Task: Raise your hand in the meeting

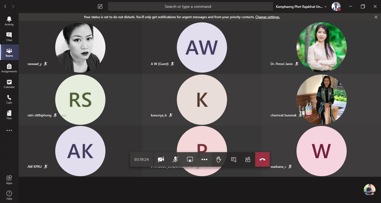Action: (x=219, y=159)
